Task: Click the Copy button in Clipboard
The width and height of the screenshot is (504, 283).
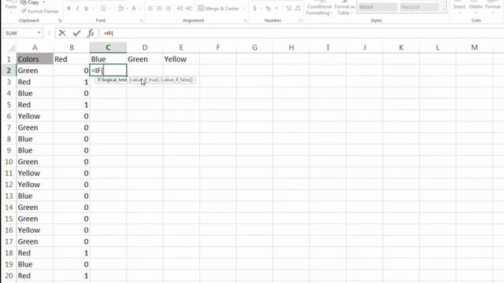Action: pyautogui.click(x=31, y=2)
